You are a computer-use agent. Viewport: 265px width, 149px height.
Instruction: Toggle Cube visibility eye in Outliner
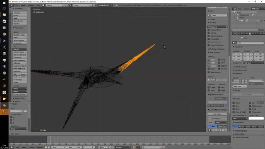coord(258,20)
